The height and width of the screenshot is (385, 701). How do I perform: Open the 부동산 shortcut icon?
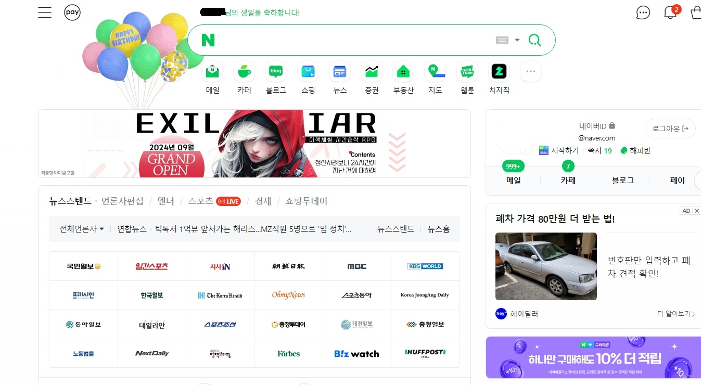click(x=403, y=72)
